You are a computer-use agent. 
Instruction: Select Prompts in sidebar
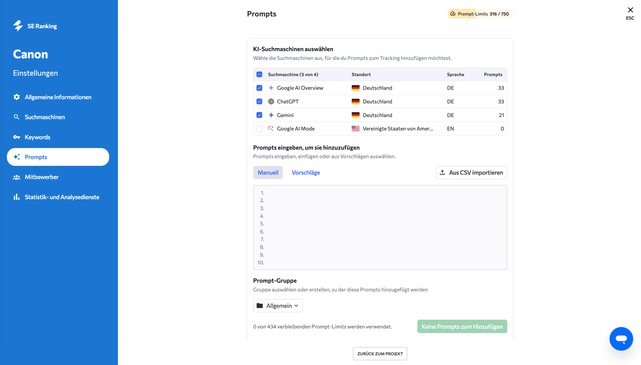tap(58, 157)
